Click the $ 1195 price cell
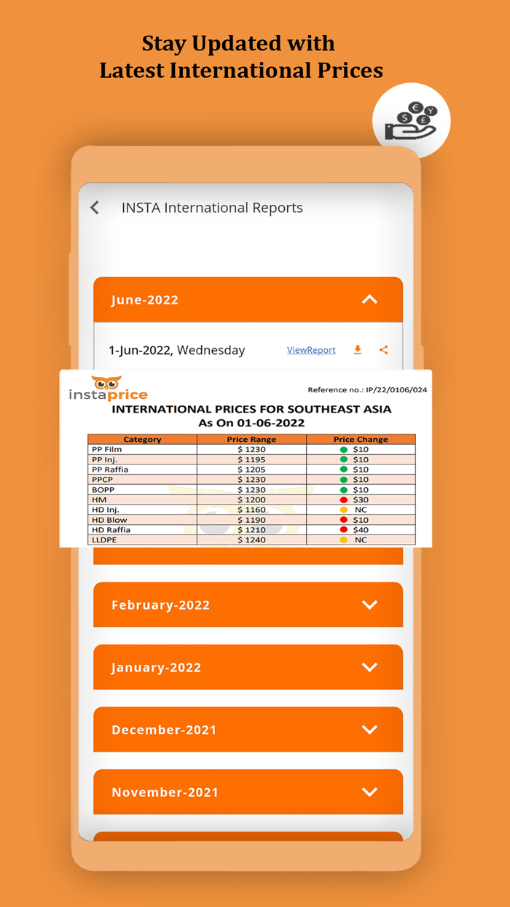This screenshot has width=510, height=907. 251,460
